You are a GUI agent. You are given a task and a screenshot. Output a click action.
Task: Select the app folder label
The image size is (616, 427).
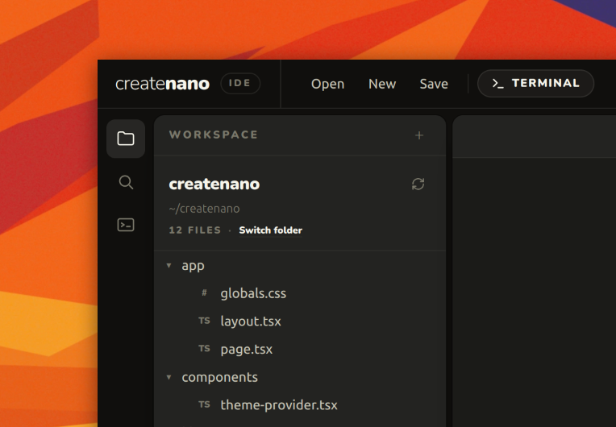[x=193, y=266]
